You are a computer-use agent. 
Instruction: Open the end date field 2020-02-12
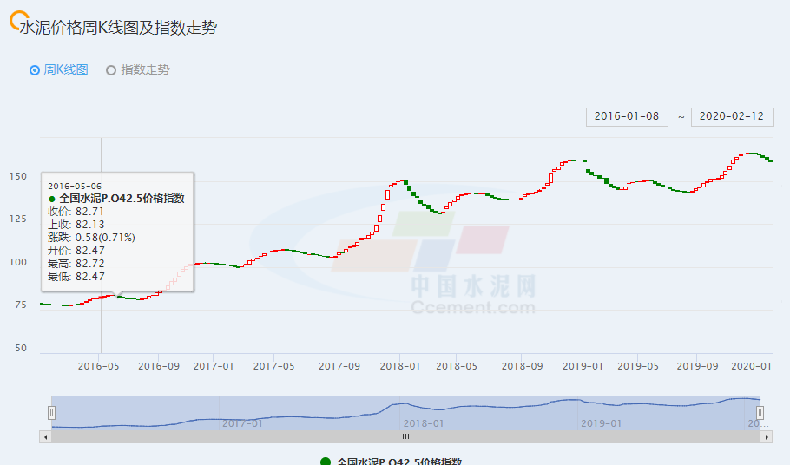point(731,116)
